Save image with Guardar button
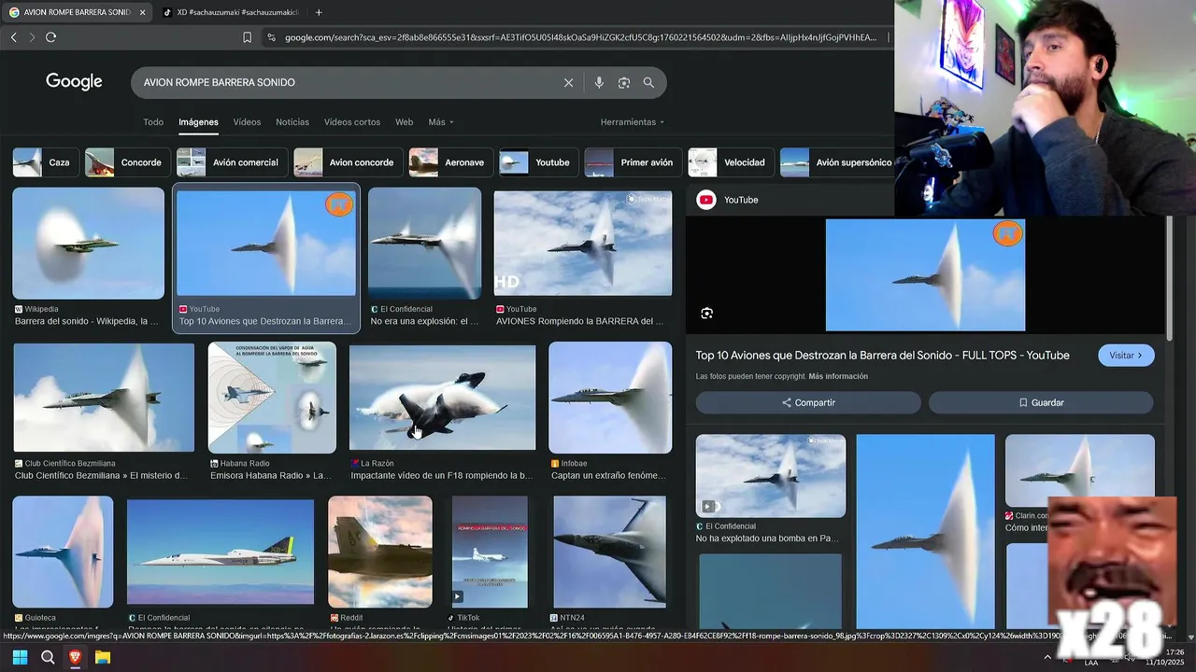Image resolution: width=1196 pixels, height=672 pixels. (x=1041, y=402)
